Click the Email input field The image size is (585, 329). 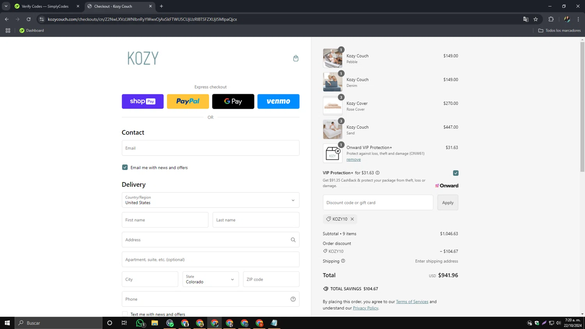pyautogui.click(x=211, y=148)
